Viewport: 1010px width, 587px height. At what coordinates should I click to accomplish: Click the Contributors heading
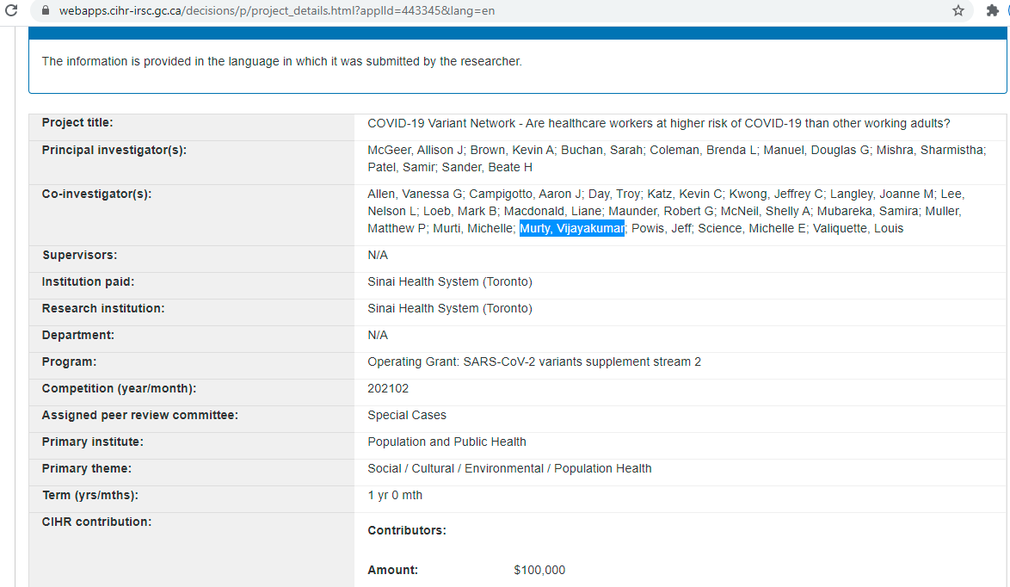(x=407, y=530)
